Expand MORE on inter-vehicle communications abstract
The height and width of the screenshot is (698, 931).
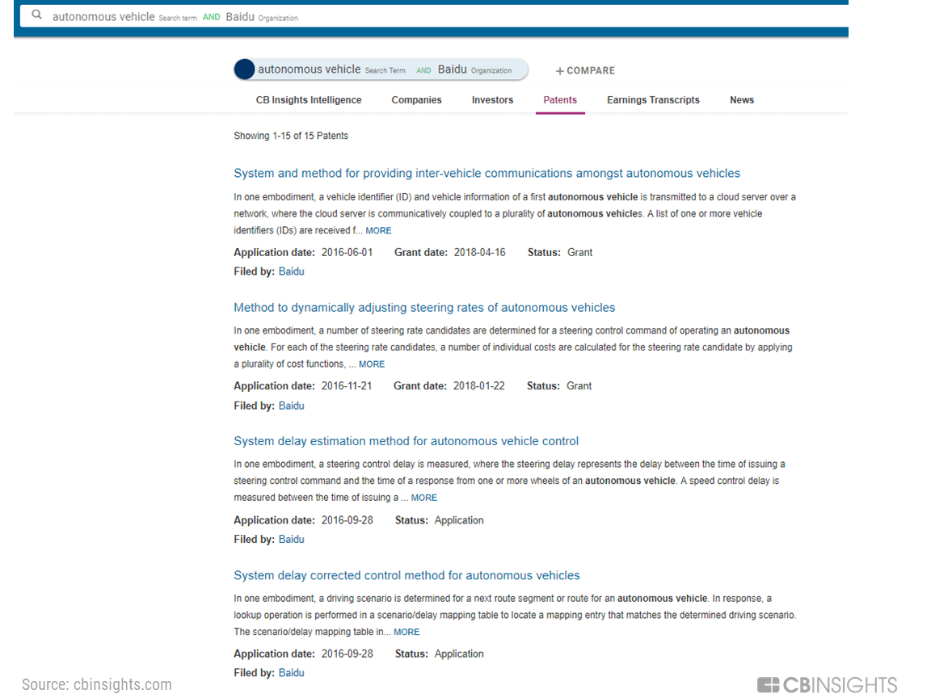point(378,230)
